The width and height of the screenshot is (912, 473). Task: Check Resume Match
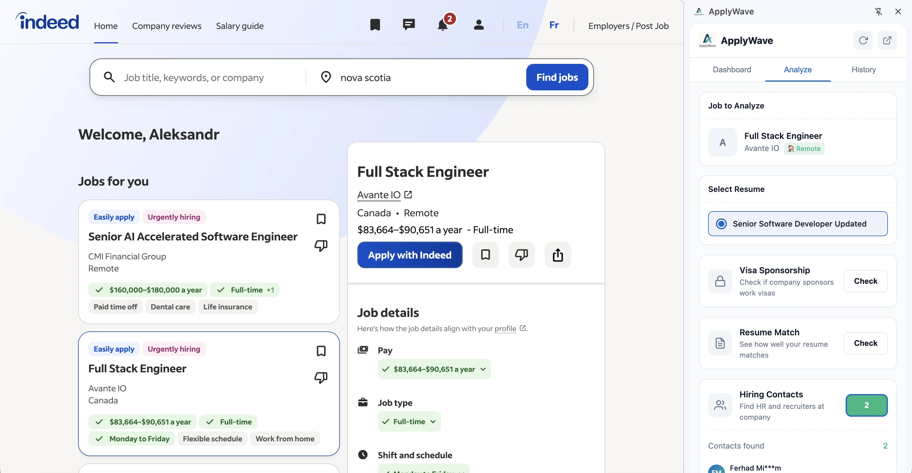pos(866,343)
